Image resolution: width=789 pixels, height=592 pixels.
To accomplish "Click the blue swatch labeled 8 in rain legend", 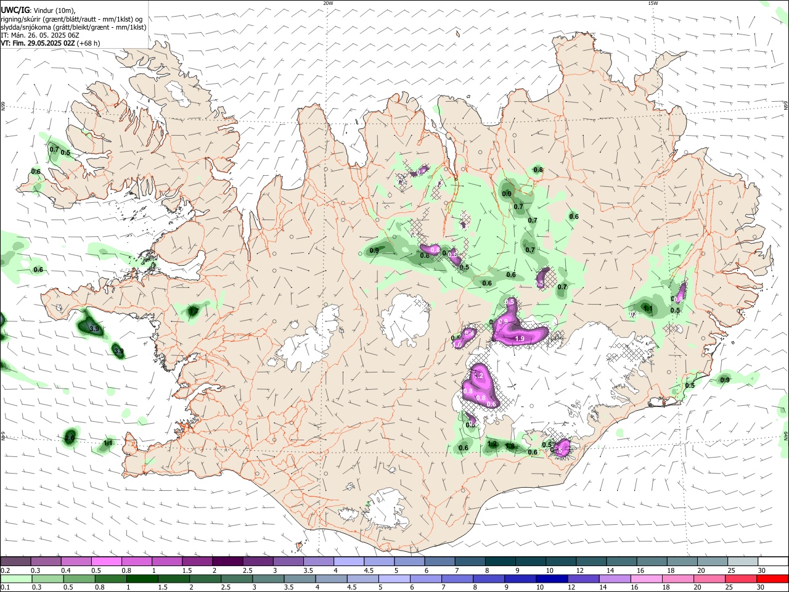I will tap(489, 579).
